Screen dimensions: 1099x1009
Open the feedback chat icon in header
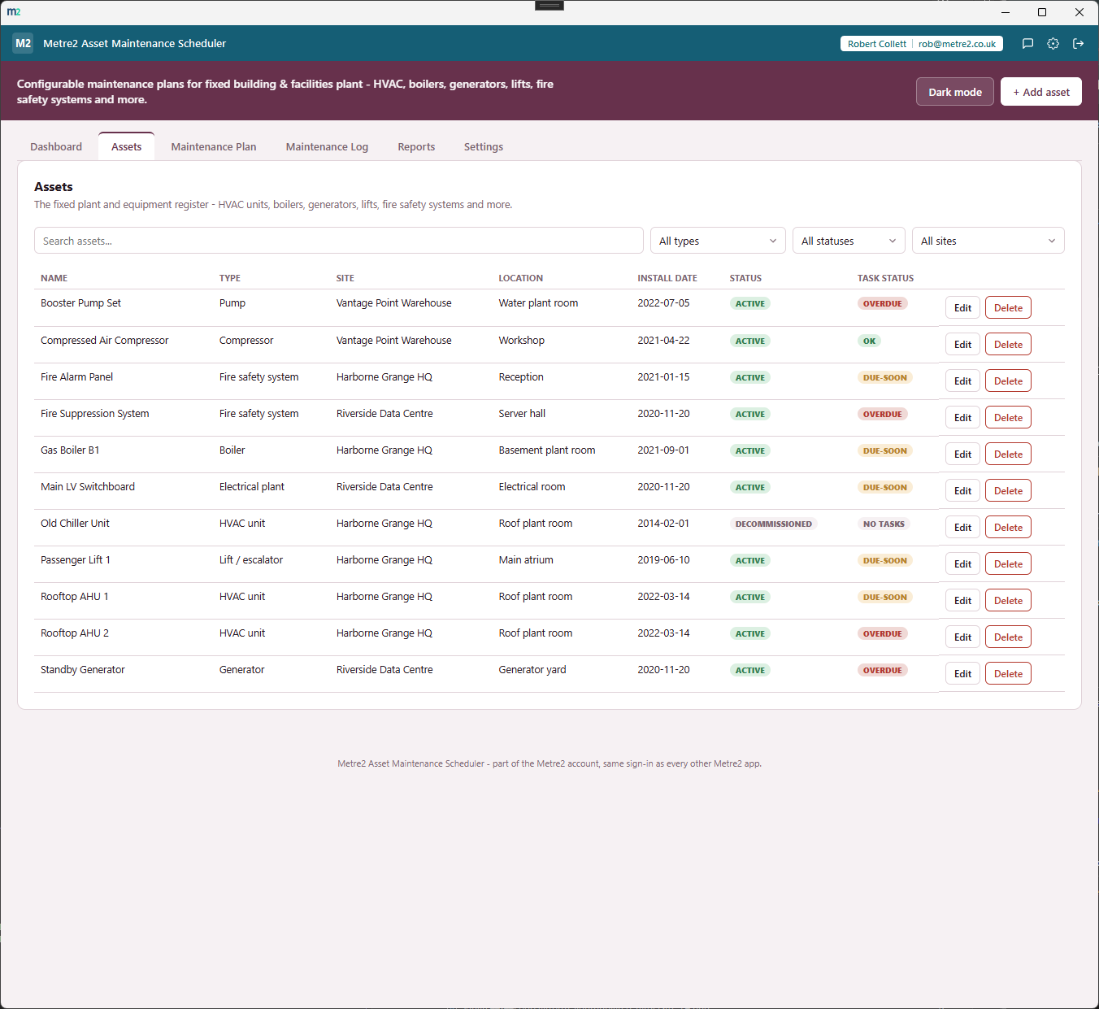[x=1027, y=44]
